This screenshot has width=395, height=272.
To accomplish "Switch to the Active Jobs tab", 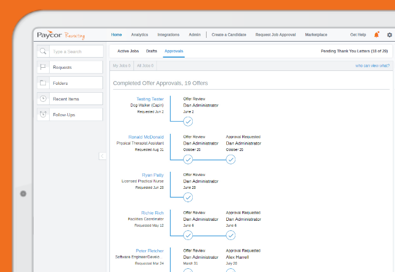I will coord(128,51).
